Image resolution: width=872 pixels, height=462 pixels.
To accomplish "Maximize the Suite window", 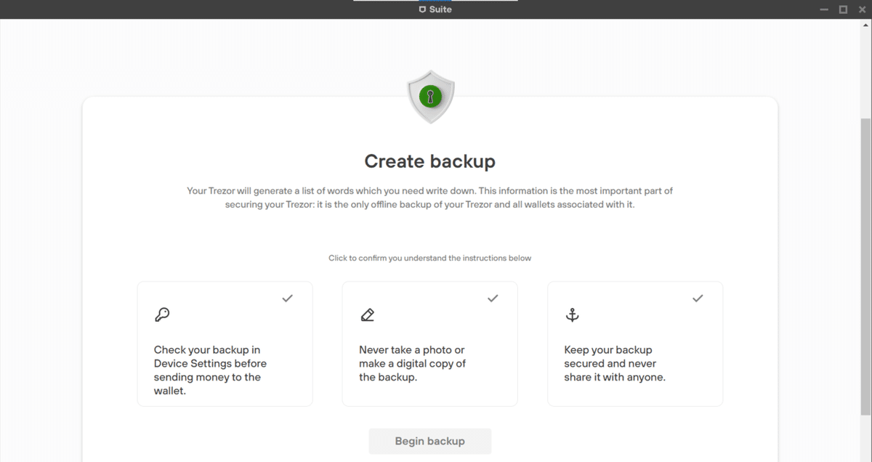I will click(843, 9).
